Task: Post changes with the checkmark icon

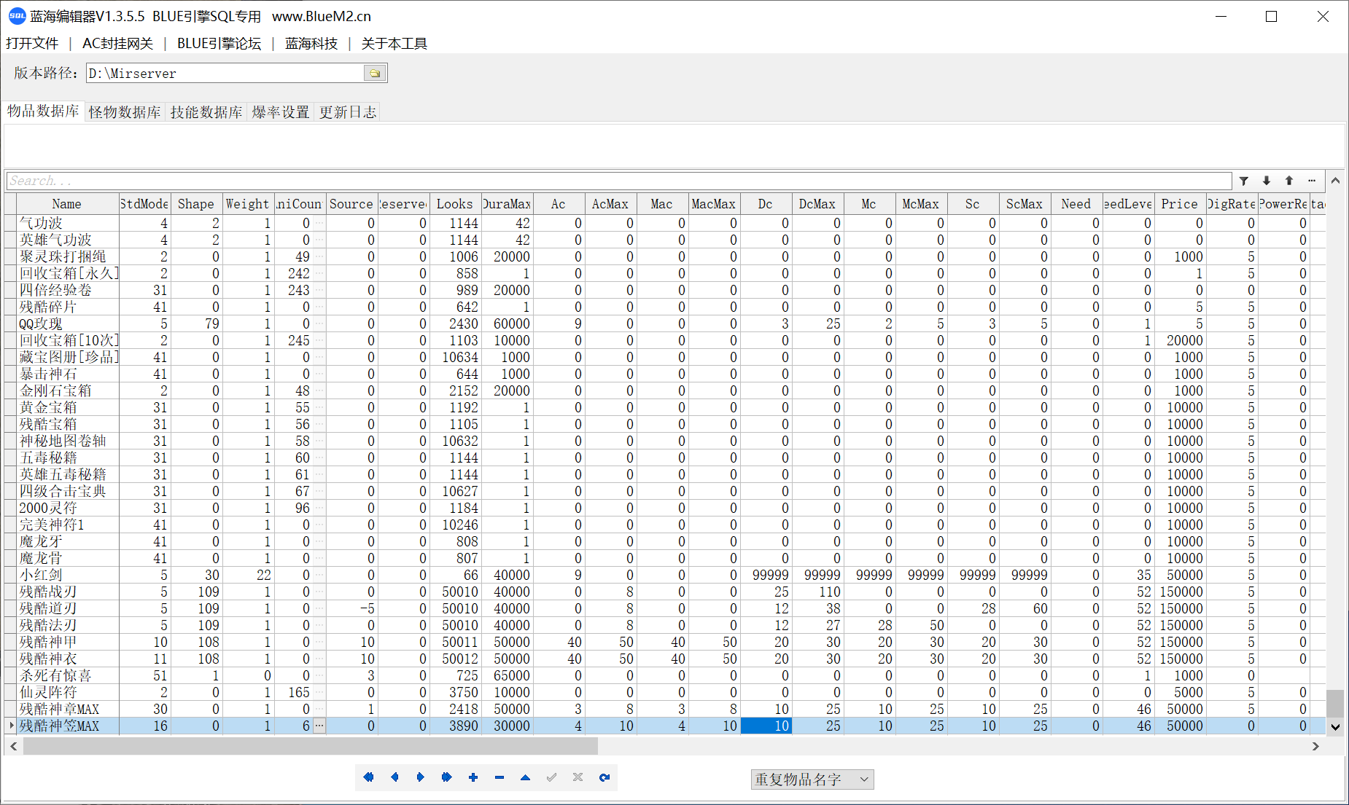Action: (552, 777)
